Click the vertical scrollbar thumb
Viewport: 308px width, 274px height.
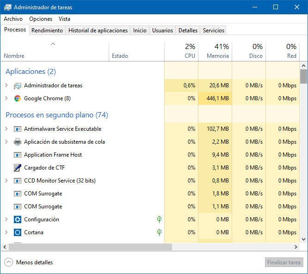click(303, 77)
